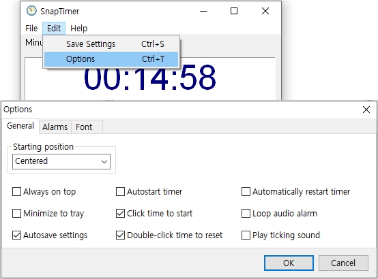Confirm the Options dialog with OK
This screenshot has height=279, width=378.
point(289,263)
